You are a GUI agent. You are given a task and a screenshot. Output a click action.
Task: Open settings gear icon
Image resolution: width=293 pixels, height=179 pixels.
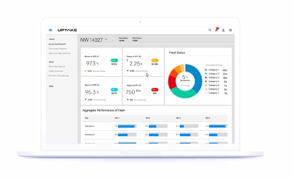pos(230,30)
